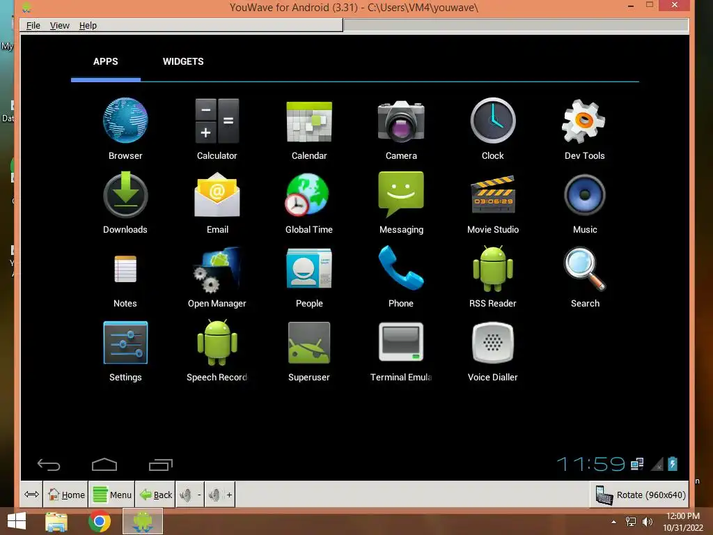The image size is (713, 535).
Task: Launch the Speech Recorder app
Action: coord(217,351)
